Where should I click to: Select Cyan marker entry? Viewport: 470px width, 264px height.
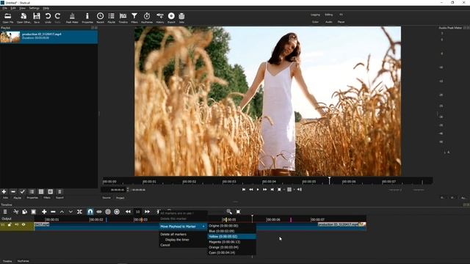232,252
